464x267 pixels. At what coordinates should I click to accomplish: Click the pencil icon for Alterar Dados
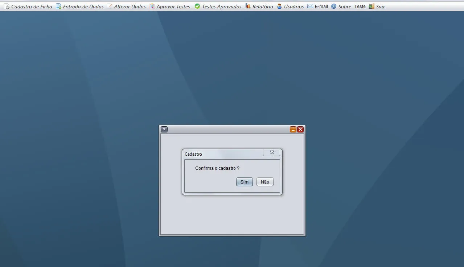coord(110,7)
